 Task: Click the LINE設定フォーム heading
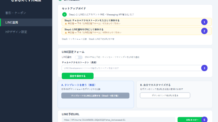73,52
